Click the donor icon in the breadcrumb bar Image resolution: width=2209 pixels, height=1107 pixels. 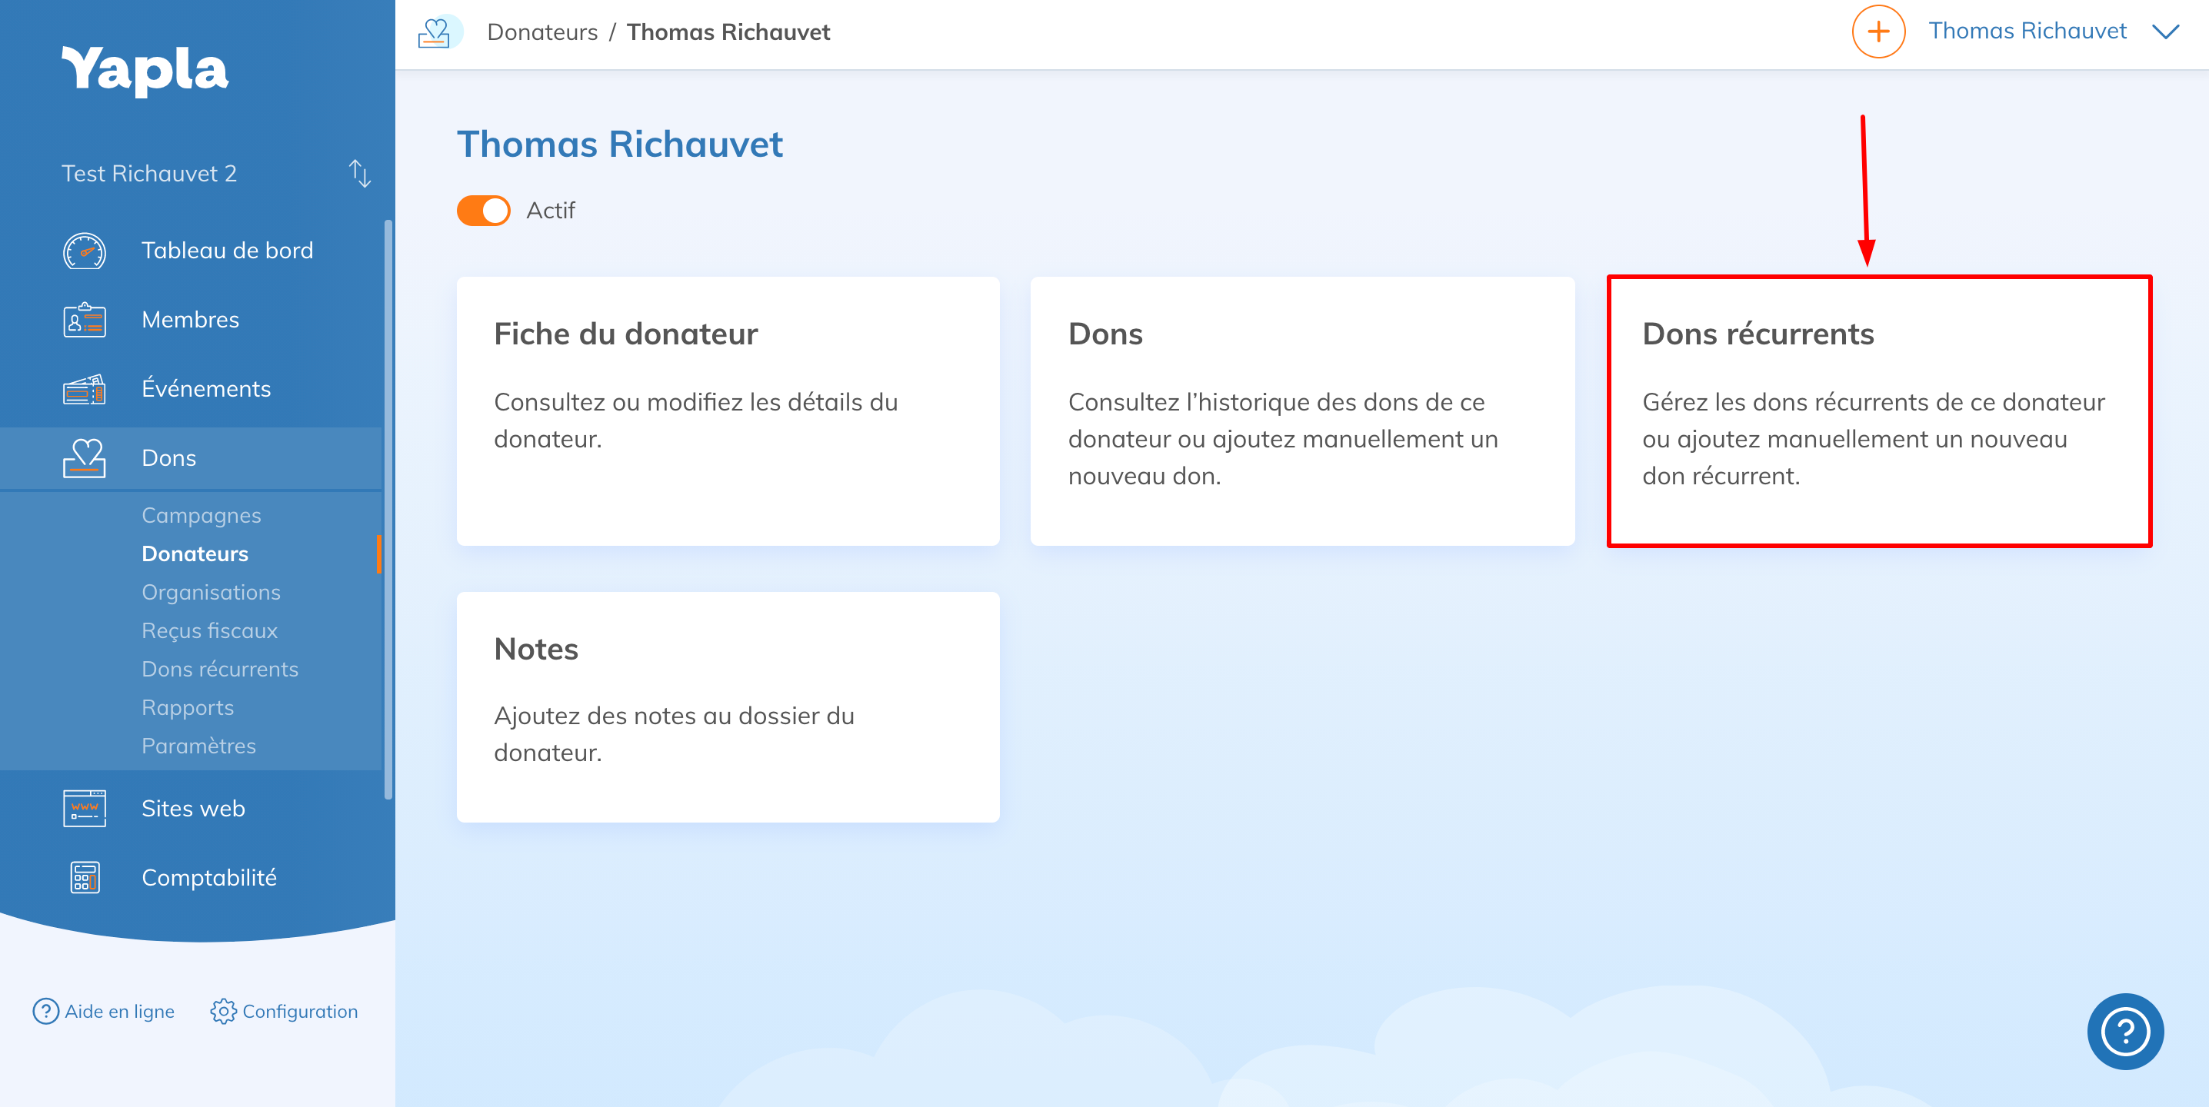[x=435, y=32]
